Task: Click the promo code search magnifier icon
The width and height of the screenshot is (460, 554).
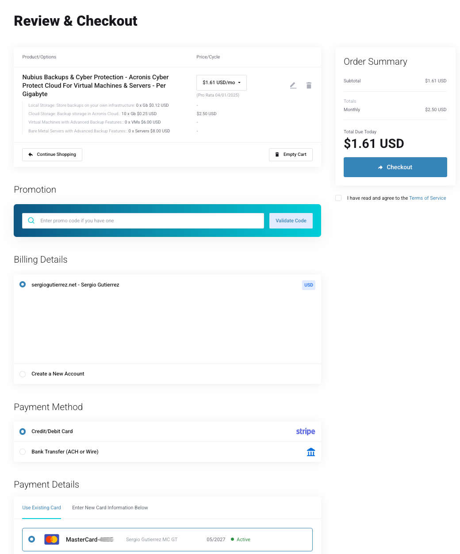Action: [31, 221]
